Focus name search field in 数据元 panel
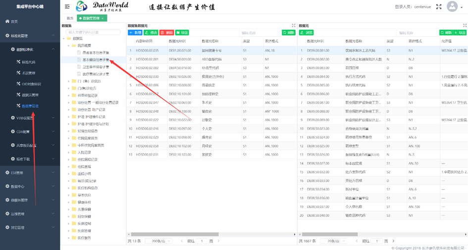The height and width of the screenshot is (250, 468). (417, 33)
